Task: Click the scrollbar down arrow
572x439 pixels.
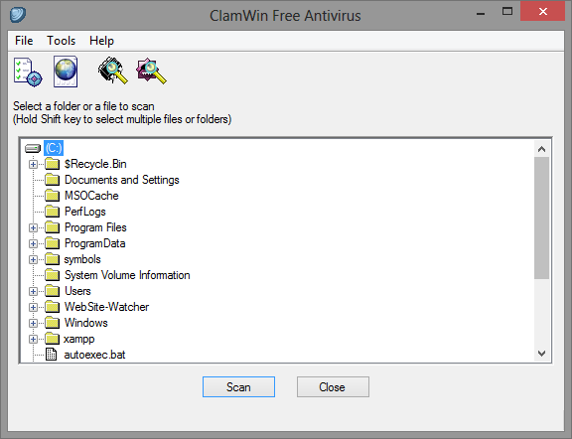Action: click(542, 354)
